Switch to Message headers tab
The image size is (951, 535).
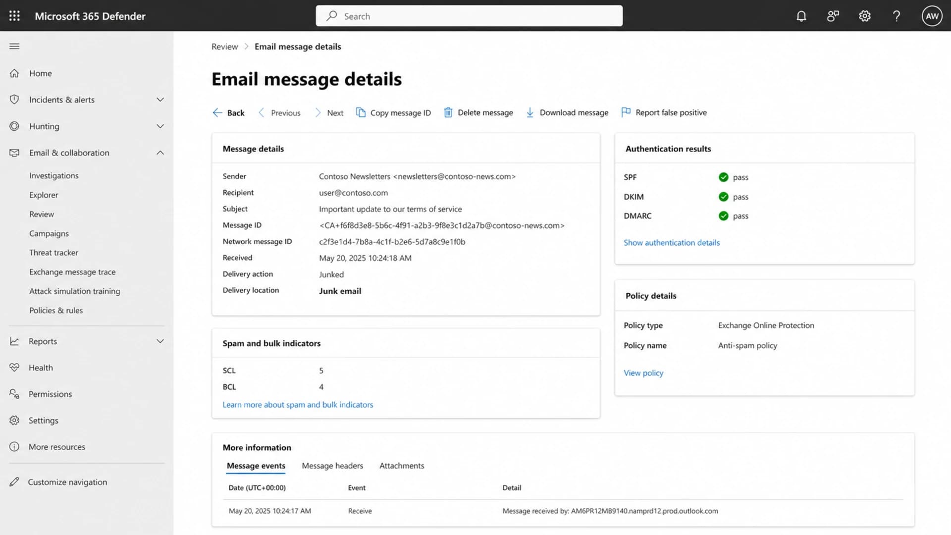[x=332, y=466]
